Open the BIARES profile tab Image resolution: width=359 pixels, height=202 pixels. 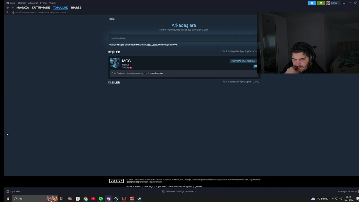(x=76, y=8)
